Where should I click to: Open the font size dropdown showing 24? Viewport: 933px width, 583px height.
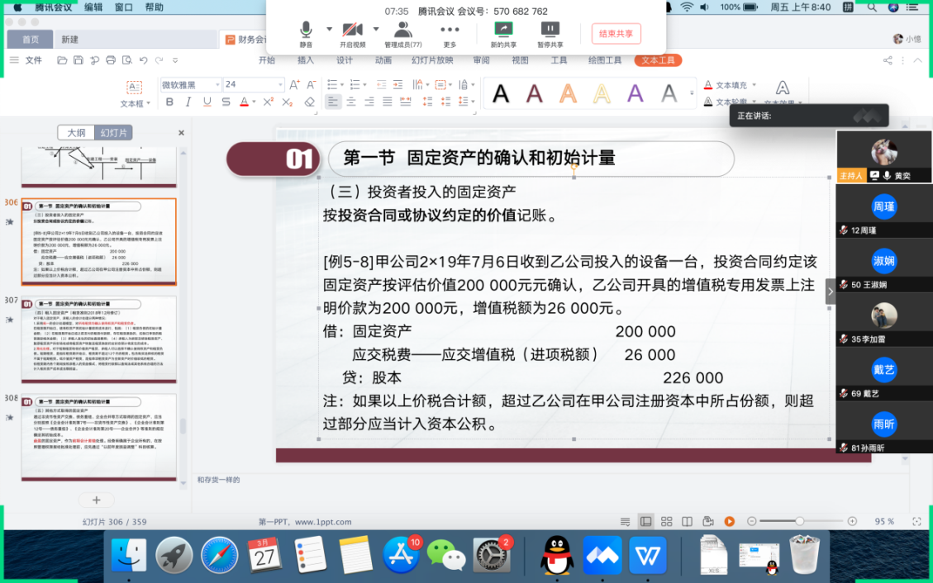coord(279,85)
